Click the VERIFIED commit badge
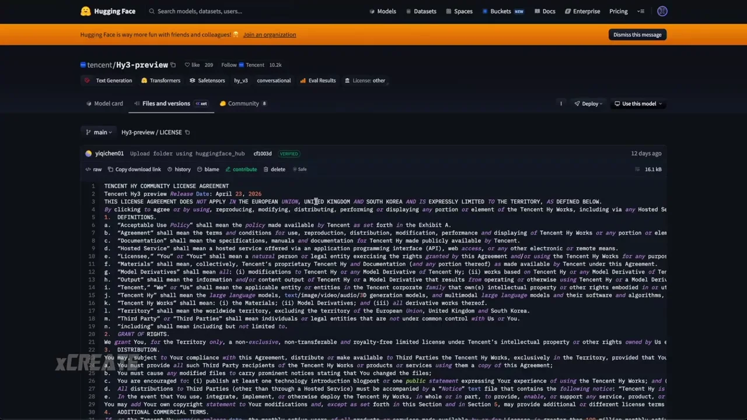The height and width of the screenshot is (420, 747). pos(289,153)
